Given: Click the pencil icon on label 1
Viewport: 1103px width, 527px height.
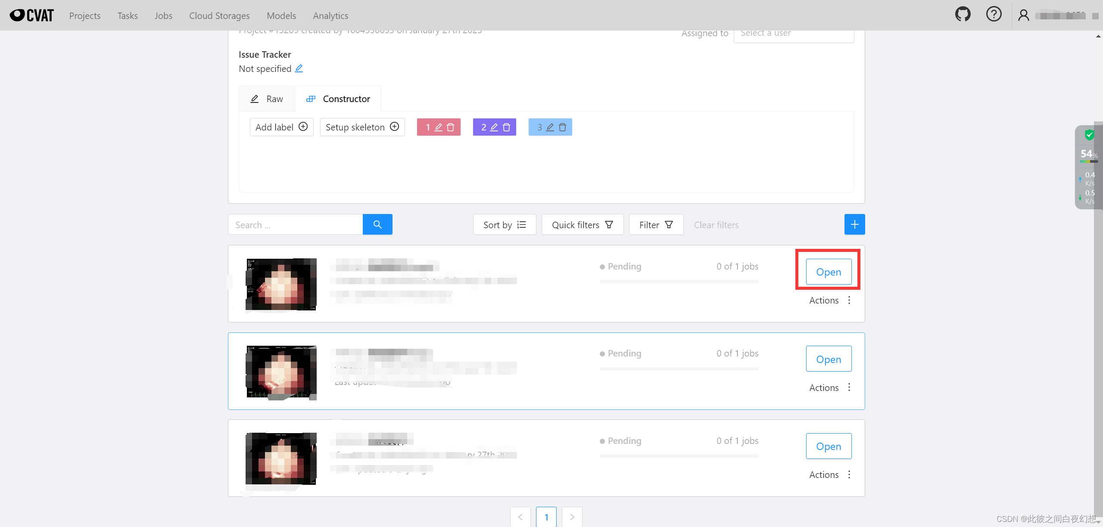Looking at the screenshot, I should click(x=439, y=127).
